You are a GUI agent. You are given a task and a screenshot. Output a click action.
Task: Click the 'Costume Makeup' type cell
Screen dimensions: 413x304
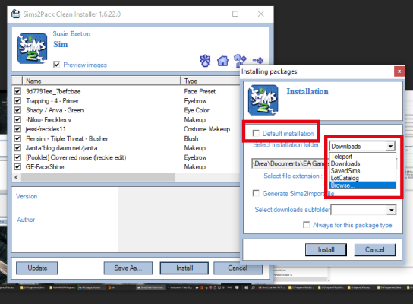206,129
